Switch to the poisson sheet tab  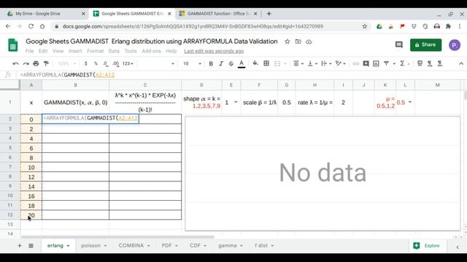[90, 246]
